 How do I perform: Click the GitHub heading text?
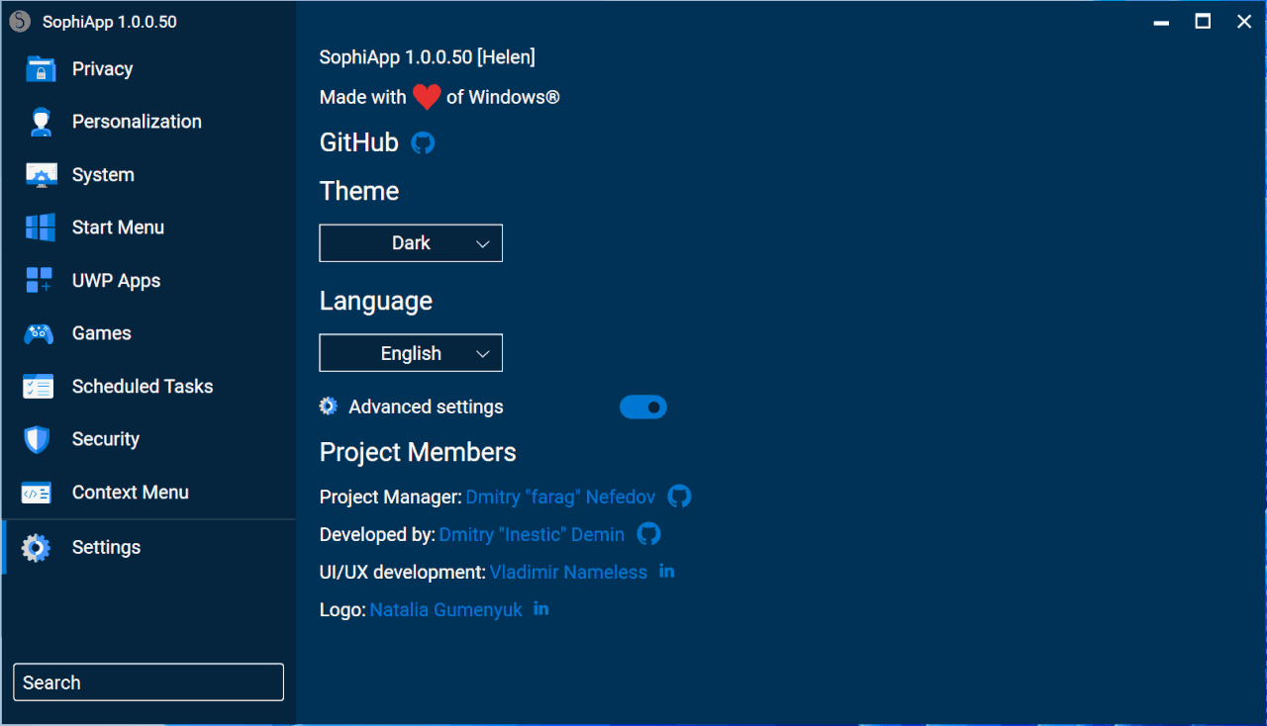tap(359, 143)
